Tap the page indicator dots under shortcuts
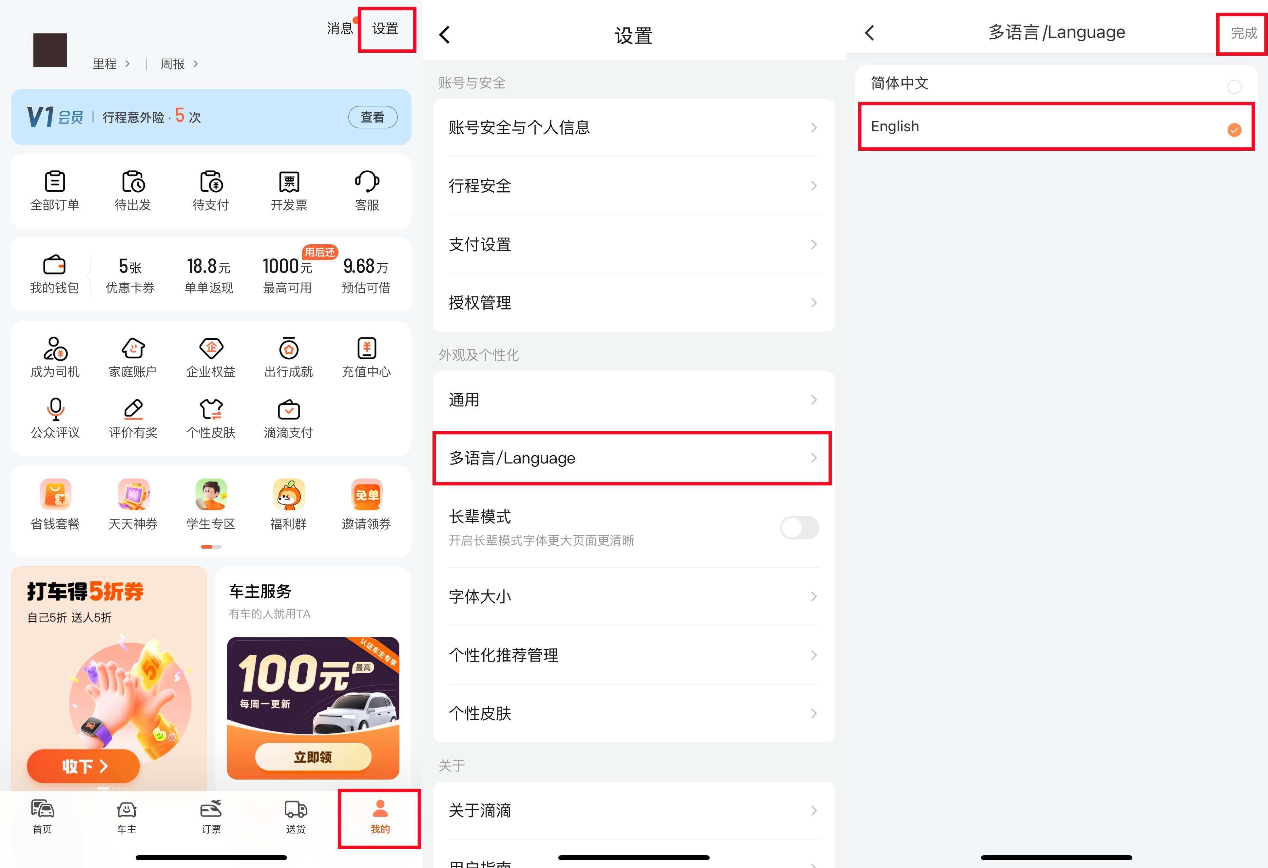The image size is (1268, 868). point(211,547)
